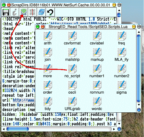
Task: Click the Lua filer window's scroll down arrow
Action: coord(139,105)
